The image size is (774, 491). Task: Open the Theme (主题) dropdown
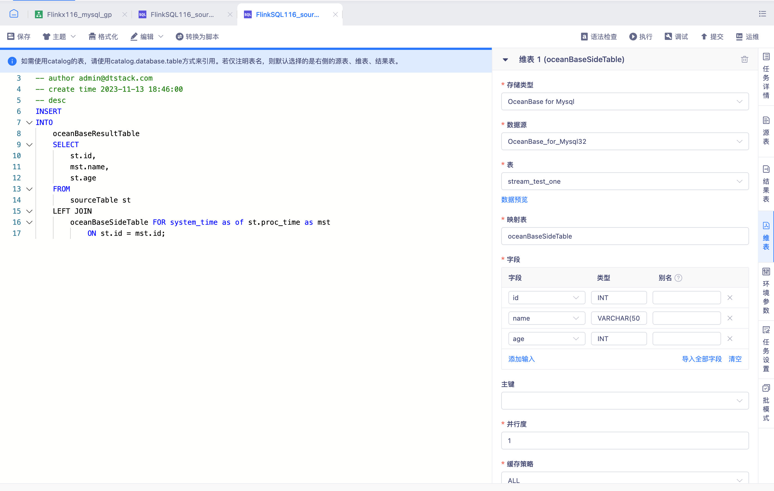[59, 37]
